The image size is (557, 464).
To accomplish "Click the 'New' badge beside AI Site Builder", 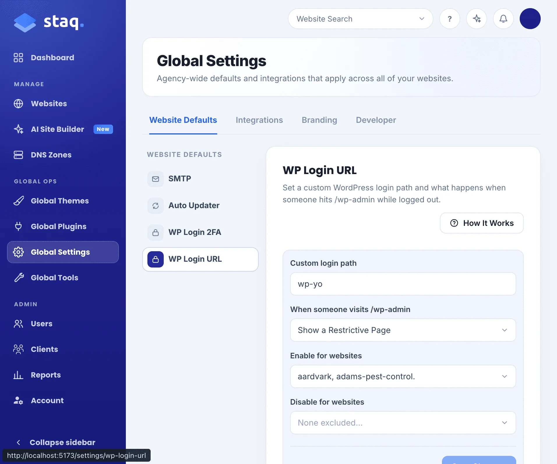I will pyautogui.click(x=103, y=129).
